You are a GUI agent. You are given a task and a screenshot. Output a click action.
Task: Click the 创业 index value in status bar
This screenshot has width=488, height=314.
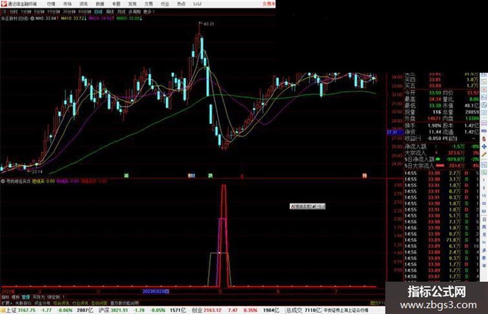point(212,310)
